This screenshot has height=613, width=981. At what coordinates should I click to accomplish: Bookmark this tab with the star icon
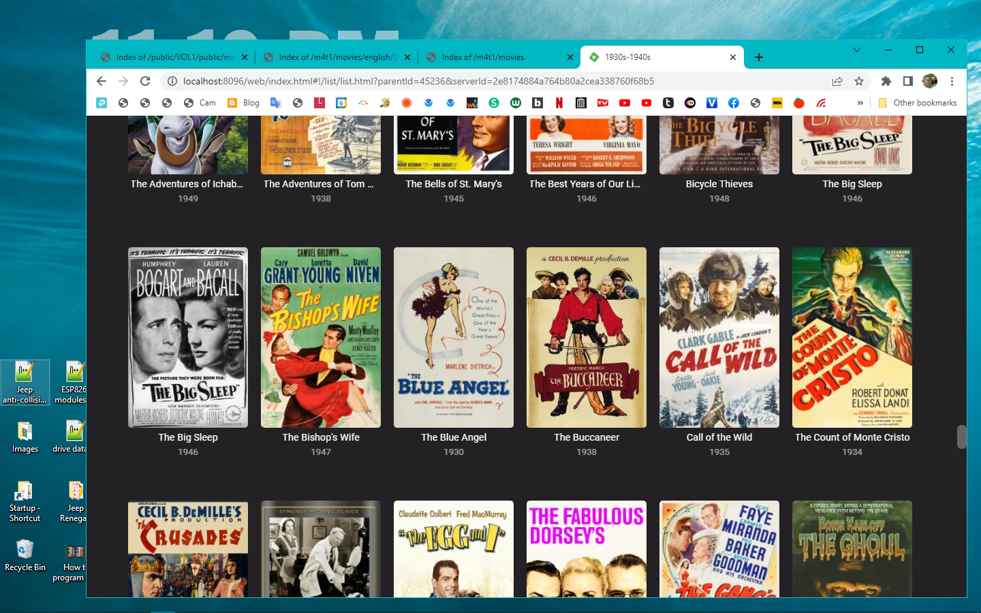(859, 81)
